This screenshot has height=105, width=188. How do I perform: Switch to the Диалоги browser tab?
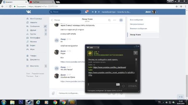pos(14,2)
